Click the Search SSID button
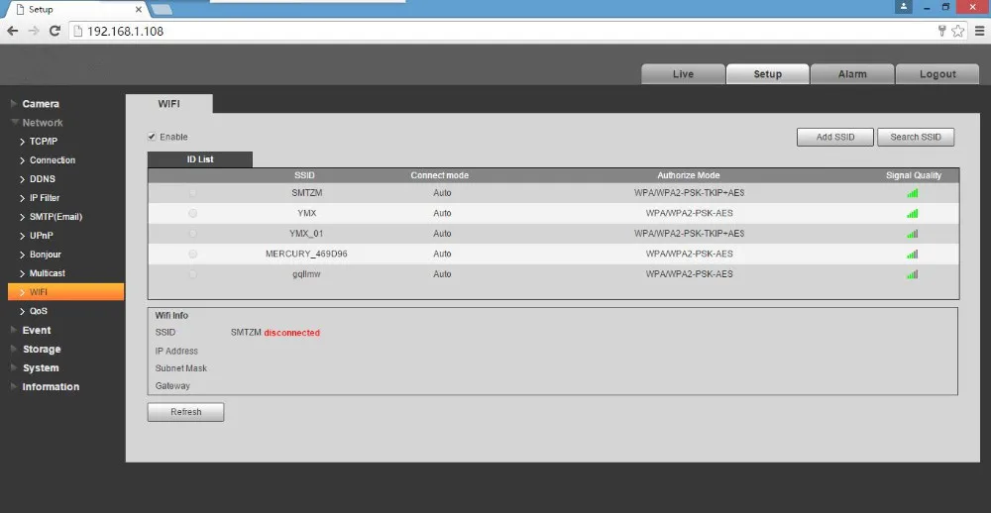This screenshot has height=513, width=991. pyautogui.click(x=915, y=137)
